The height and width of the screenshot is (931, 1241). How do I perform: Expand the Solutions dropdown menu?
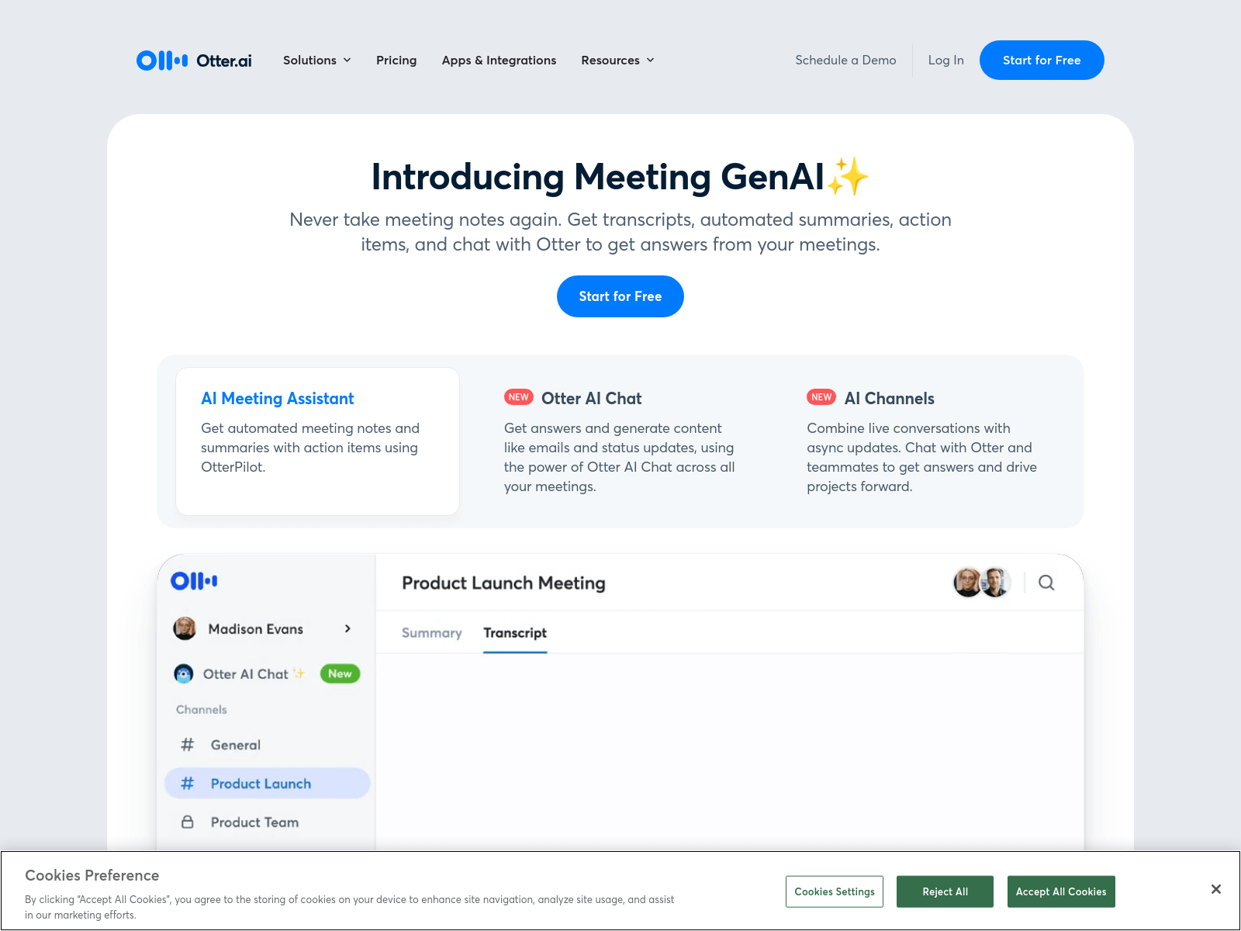(317, 60)
